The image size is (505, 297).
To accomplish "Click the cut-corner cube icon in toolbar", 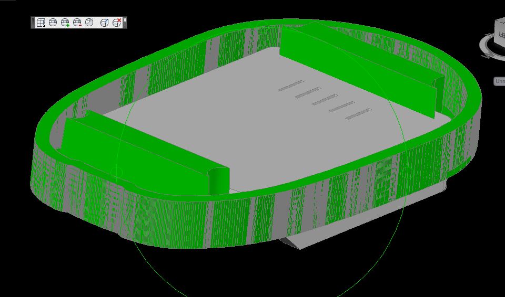I will [x=105, y=23].
